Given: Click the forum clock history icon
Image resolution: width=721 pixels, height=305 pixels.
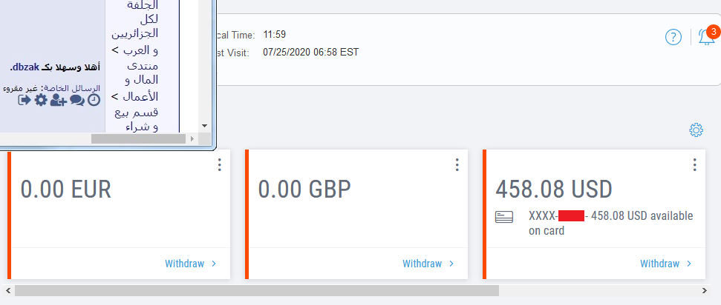Looking at the screenshot, I should pyautogui.click(x=94, y=100).
